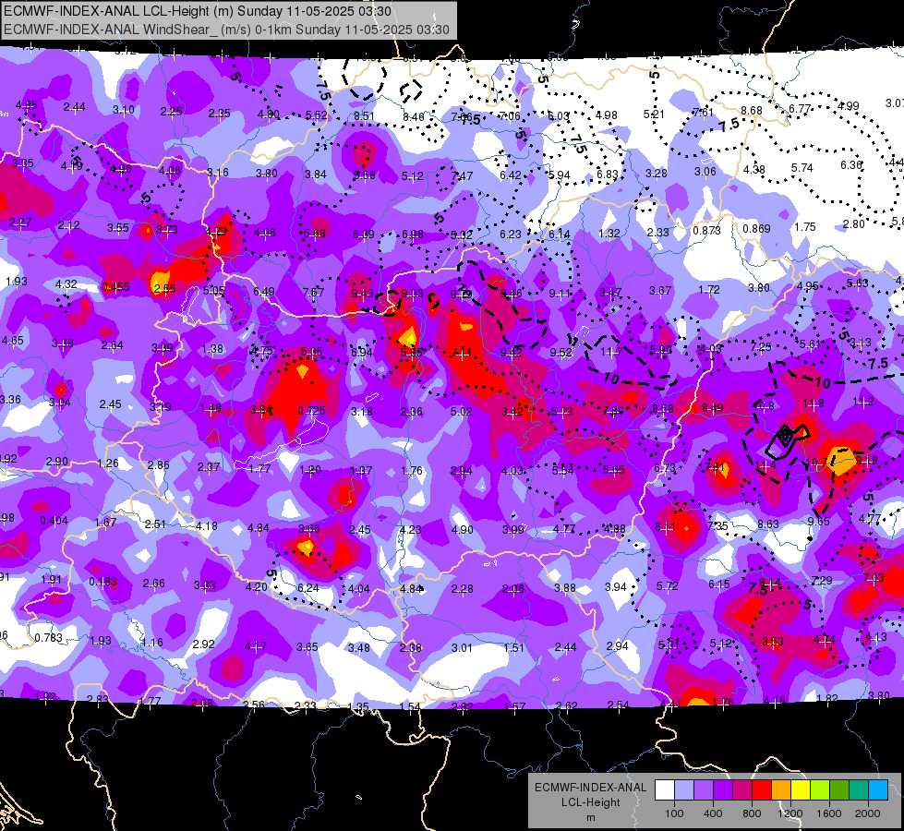
Task: Click the grid value '5.90'
Action: [661, 349]
